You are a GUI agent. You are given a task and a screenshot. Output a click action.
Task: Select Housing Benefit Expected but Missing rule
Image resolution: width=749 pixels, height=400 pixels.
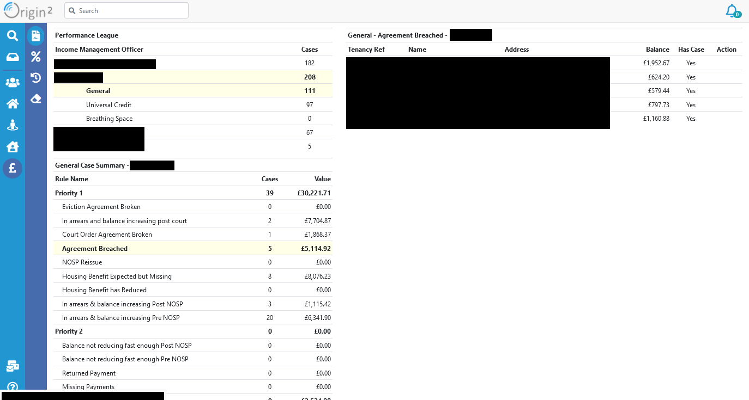pos(193,276)
